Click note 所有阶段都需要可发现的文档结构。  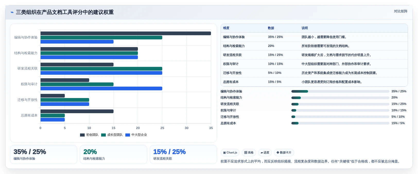coord(326,46)
